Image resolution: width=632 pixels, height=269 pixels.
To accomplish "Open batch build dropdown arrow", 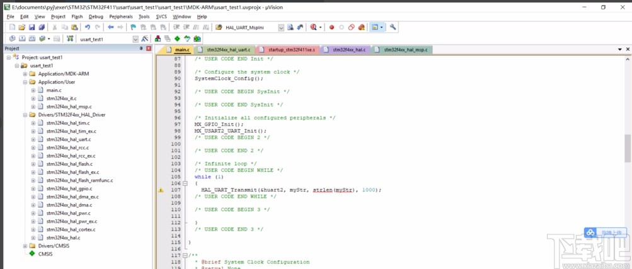I will 49,39.
